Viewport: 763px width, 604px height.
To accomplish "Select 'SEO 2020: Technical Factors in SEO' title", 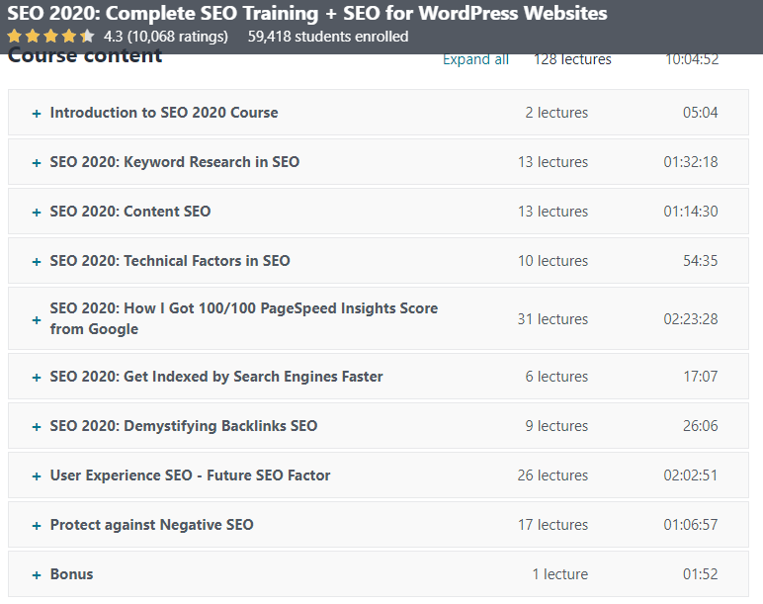I will (x=170, y=260).
